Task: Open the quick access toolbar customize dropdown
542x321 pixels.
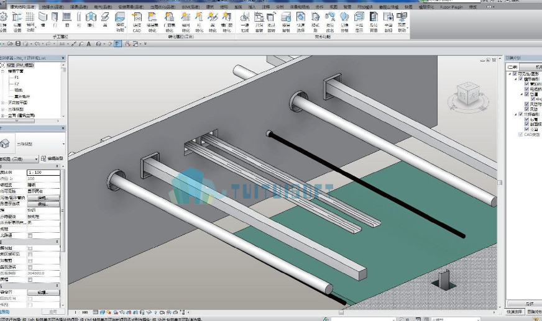Action: click(145, 44)
